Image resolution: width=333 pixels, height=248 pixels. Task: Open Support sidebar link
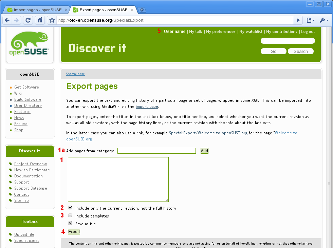pos(22,183)
